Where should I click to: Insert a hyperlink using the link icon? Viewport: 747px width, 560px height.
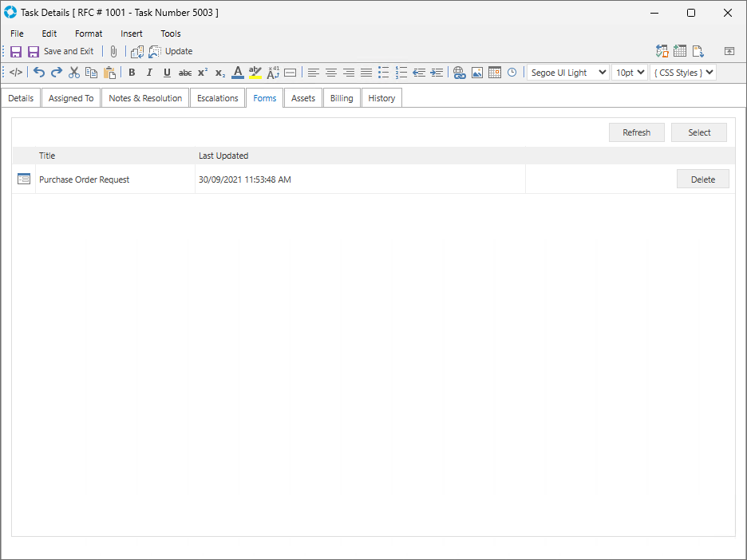pyautogui.click(x=459, y=73)
